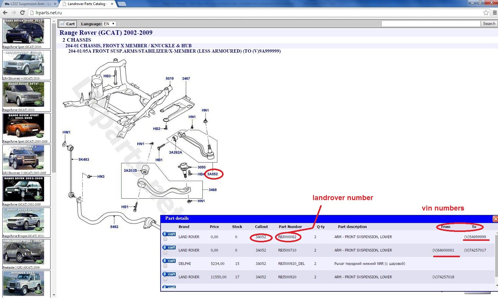Open LR3 Discovery 3 2005-2009 catalog thumbnail
498x300 pixels.
pyautogui.click(x=26, y=160)
